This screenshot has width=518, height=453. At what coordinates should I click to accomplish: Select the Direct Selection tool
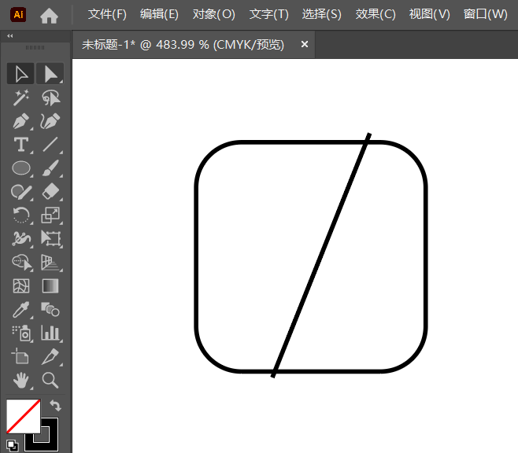pyautogui.click(x=50, y=74)
